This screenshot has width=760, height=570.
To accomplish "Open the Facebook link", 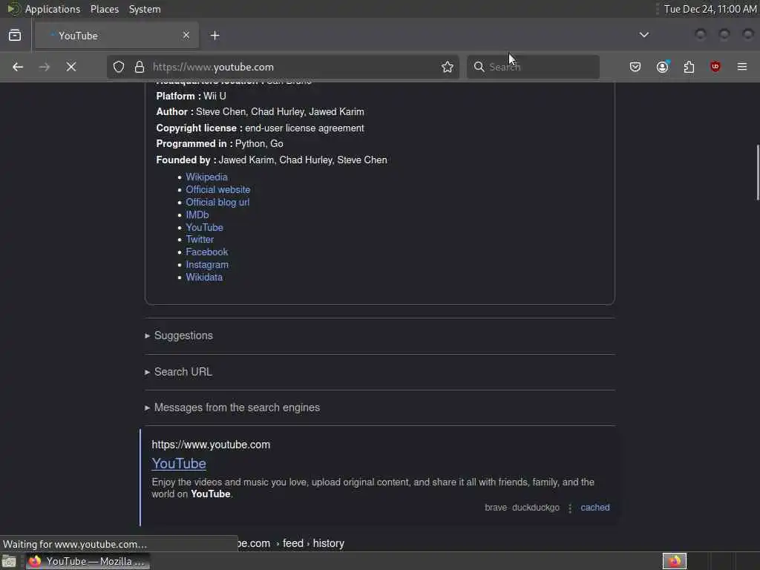I will 206,252.
